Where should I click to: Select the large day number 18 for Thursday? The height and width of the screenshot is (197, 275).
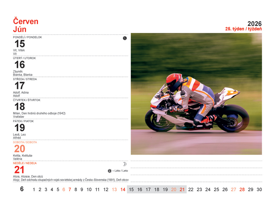(20, 106)
